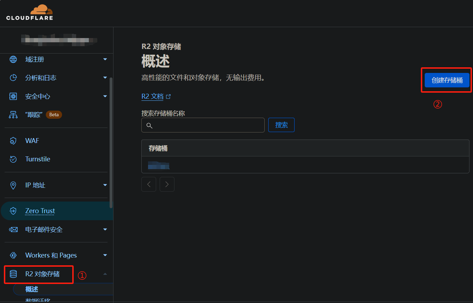Expand the IP 地址 menu arrow
Image resolution: width=473 pixels, height=303 pixels.
(105, 185)
